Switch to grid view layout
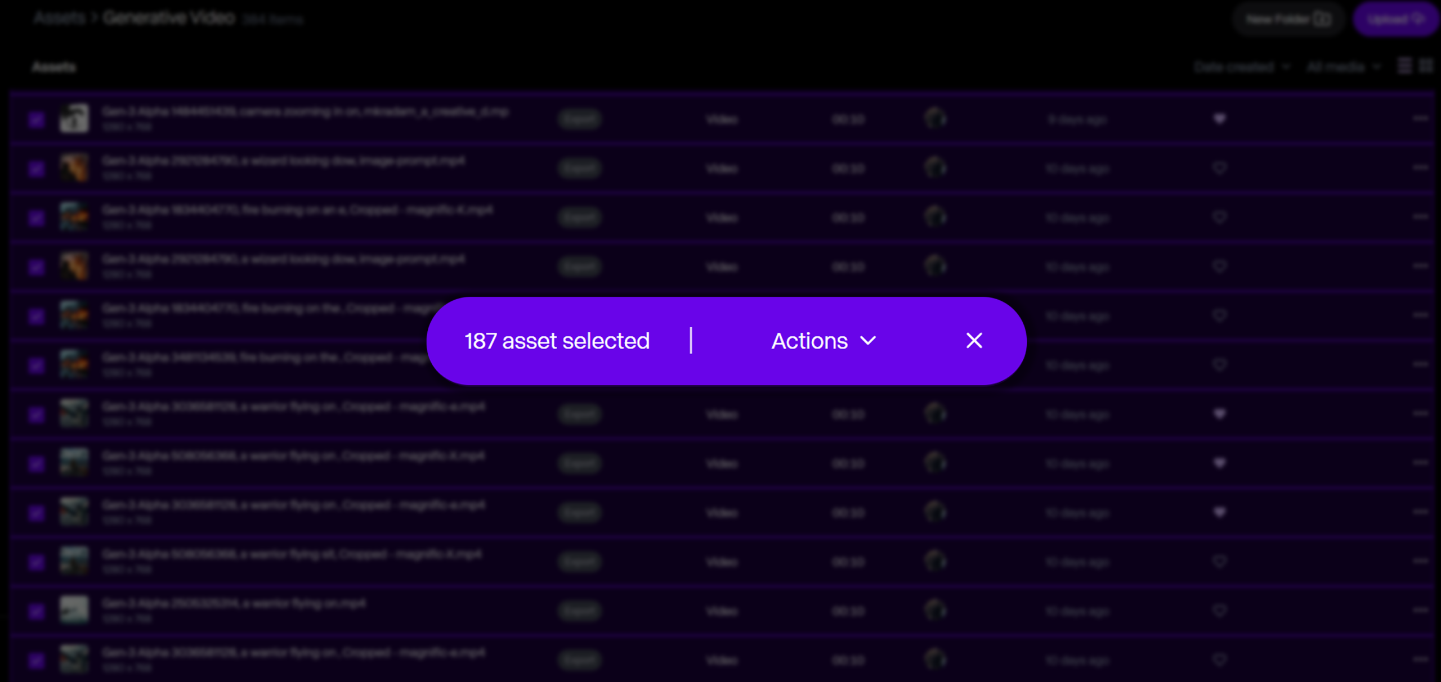Image resolution: width=1441 pixels, height=682 pixels. 1425,66
